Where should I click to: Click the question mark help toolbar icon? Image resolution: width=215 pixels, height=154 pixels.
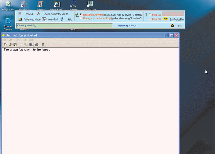43,45
